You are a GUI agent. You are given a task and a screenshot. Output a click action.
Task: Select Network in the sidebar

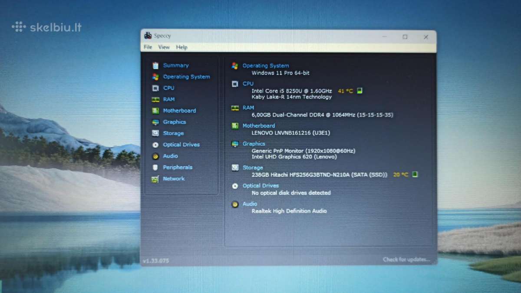click(x=174, y=178)
